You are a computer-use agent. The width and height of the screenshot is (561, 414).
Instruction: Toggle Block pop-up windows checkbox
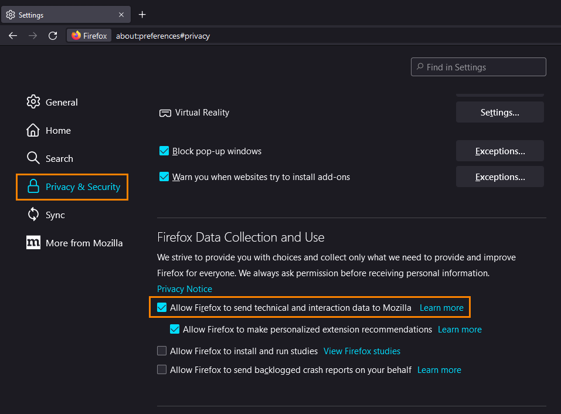(164, 151)
